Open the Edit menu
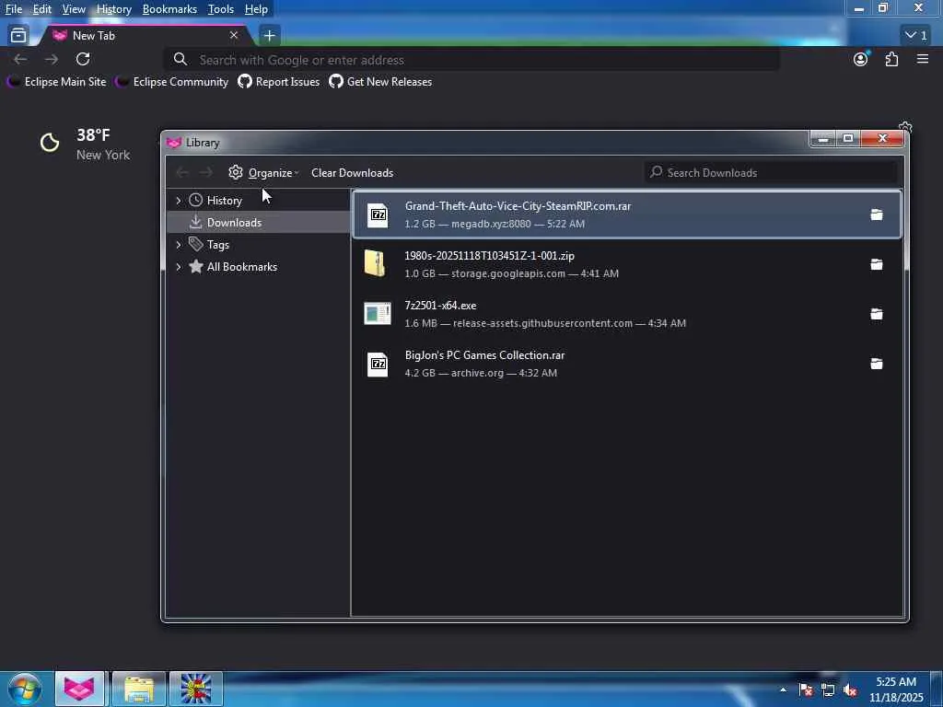The image size is (943, 707). (42, 9)
